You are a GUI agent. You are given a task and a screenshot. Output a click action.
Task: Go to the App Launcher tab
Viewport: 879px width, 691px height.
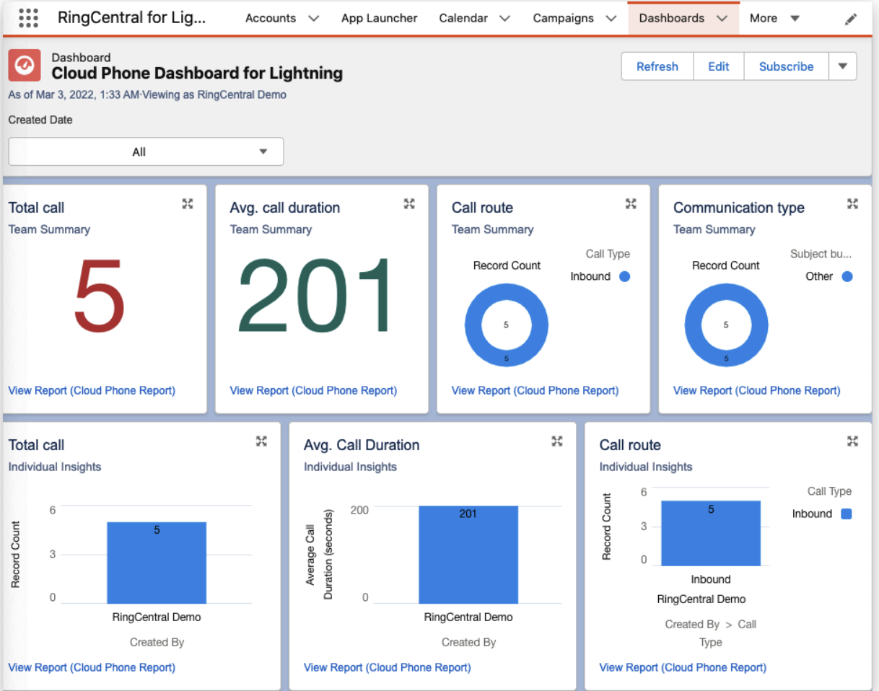pos(380,19)
